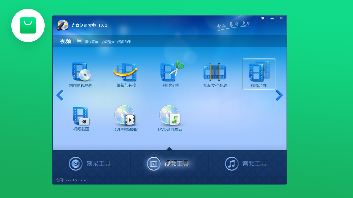Image resolution: width=353 pixels, height=198 pixels.
Task: Click the music note icon beside 音频工具
Action: point(232,163)
